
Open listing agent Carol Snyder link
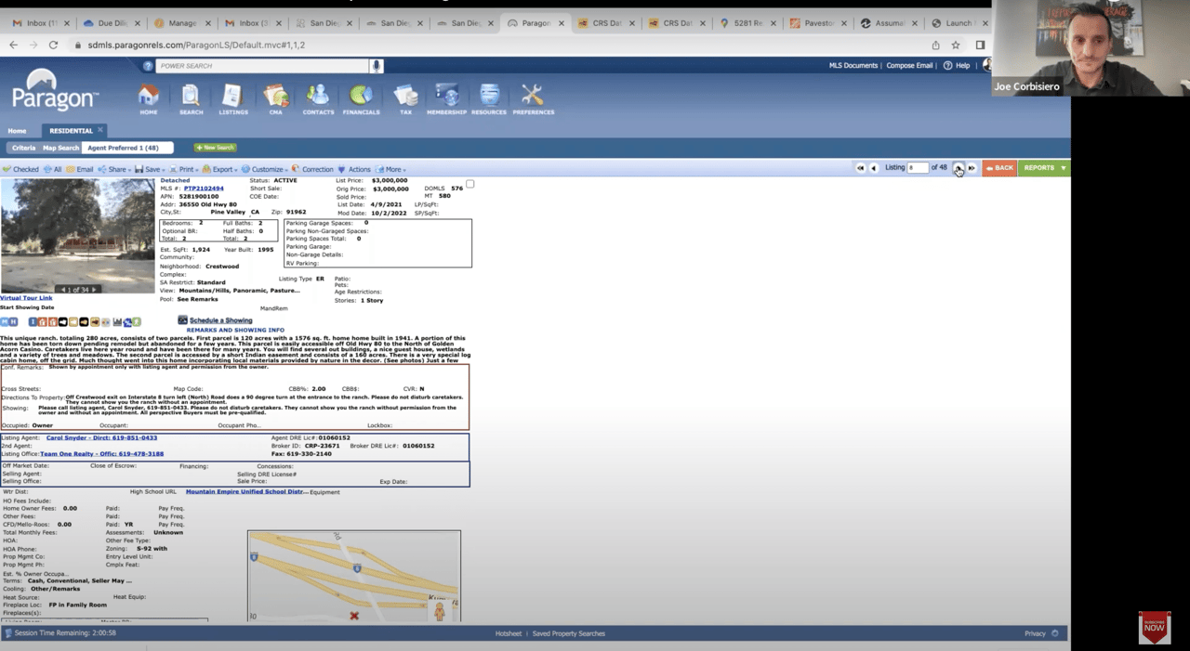click(101, 437)
